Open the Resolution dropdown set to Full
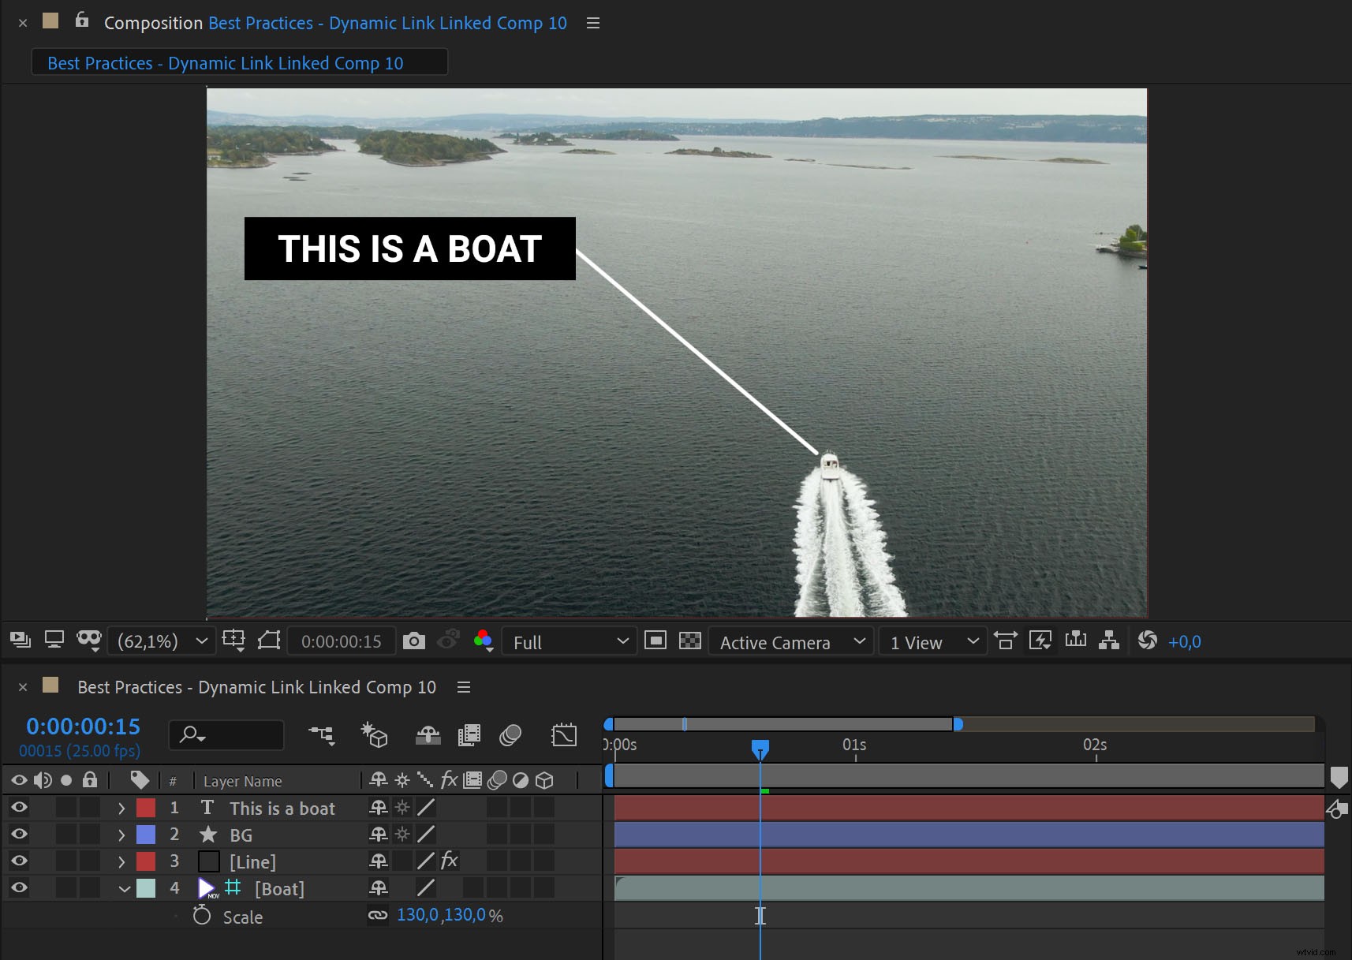The image size is (1352, 960). click(569, 641)
